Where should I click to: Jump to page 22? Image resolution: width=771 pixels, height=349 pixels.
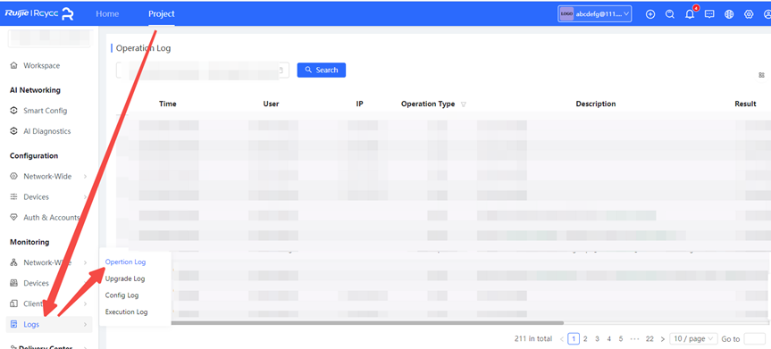[649, 338]
